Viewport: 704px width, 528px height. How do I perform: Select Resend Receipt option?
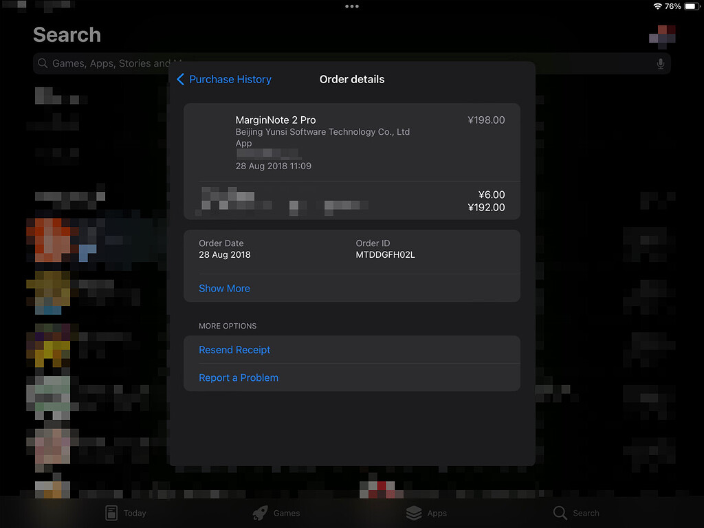pyautogui.click(x=234, y=350)
